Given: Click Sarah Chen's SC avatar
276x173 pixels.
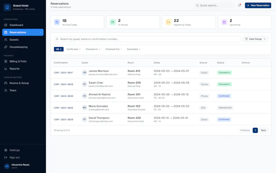Looking at the screenshot, I should [x=85, y=84].
